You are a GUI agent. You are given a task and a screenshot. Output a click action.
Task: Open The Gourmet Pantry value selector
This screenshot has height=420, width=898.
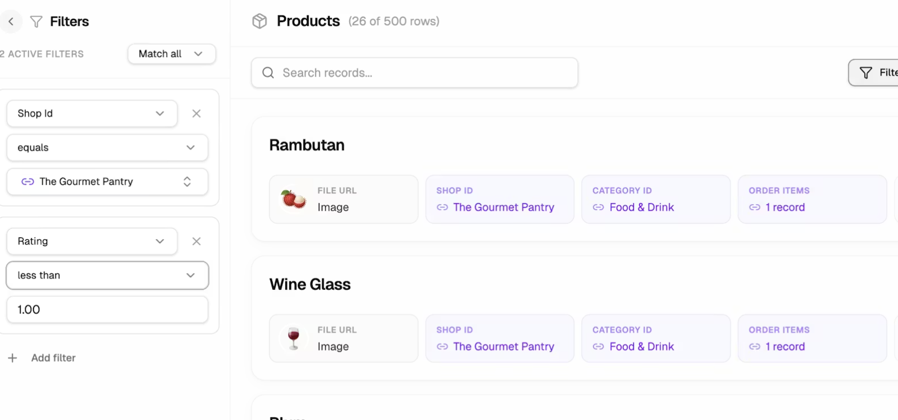(107, 181)
